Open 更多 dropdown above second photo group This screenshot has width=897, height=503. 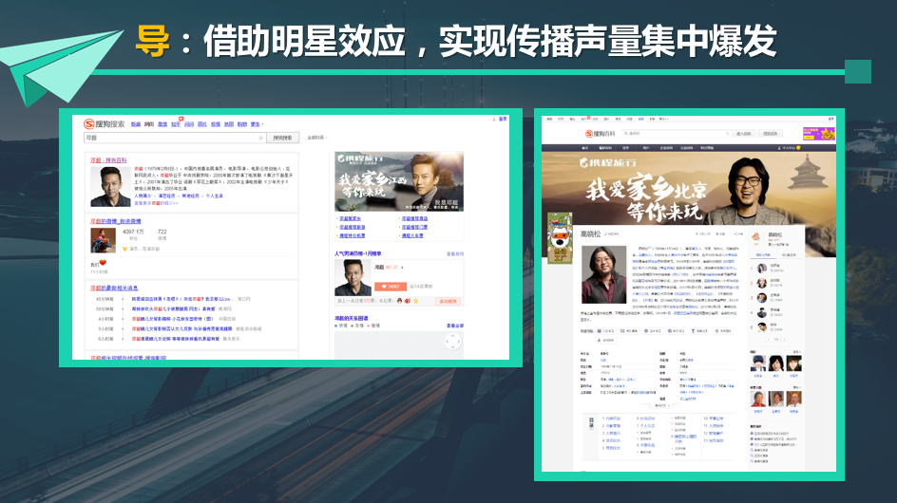(x=797, y=387)
